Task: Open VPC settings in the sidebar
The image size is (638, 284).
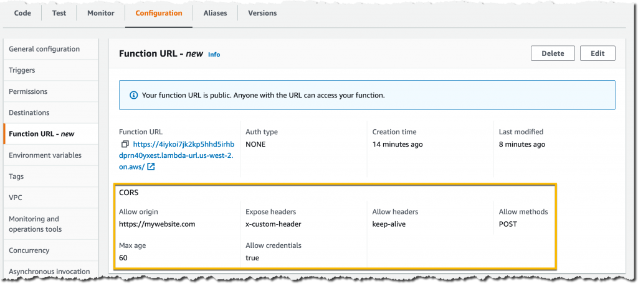Action: 16,198
